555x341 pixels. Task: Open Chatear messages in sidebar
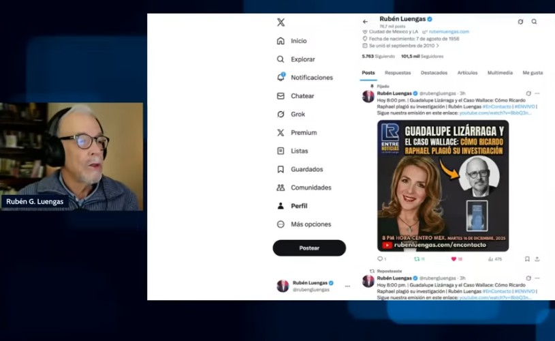295,95
